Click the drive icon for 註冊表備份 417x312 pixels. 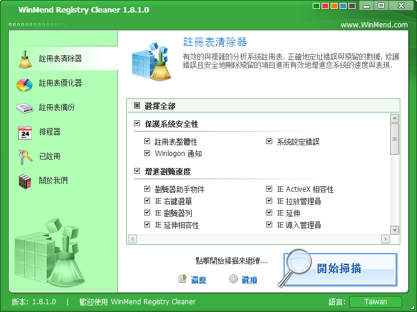coord(24,108)
